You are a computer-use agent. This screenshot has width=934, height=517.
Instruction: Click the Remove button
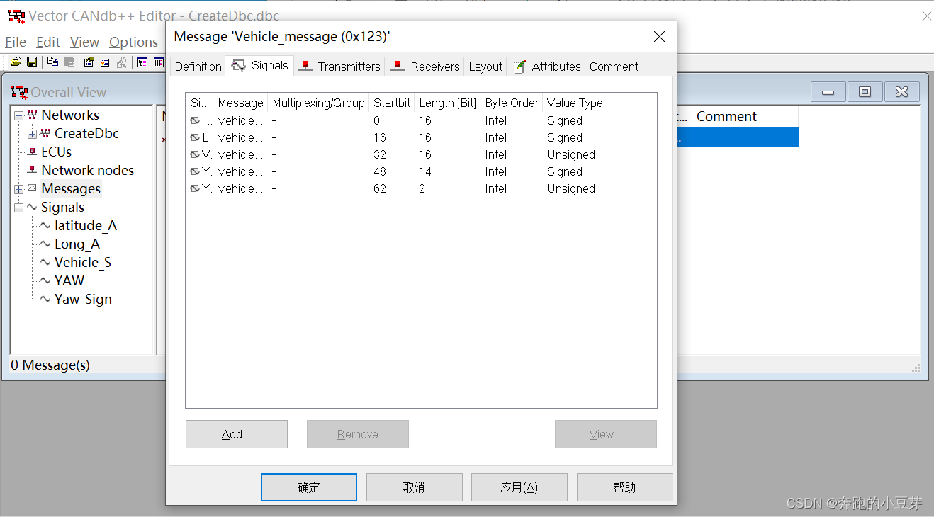click(x=358, y=434)
